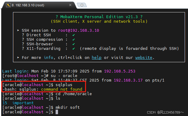Click the yellow command not found message
The height and width of the screenshot is (116, 188).
click(x=62, y=89)
